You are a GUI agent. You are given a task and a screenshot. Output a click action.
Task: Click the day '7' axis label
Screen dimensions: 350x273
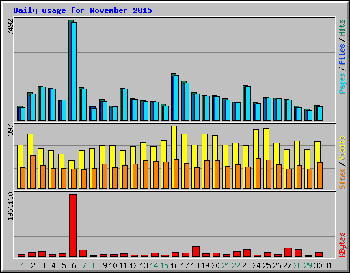[x=84, y=265]
